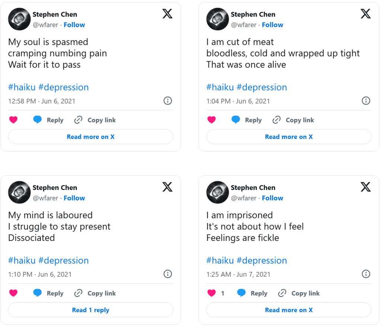The width and height of the screenshot is (381, 328).
Task: Heart the 'My mind is laboured' tweet
Action: [x=13, y=293]
